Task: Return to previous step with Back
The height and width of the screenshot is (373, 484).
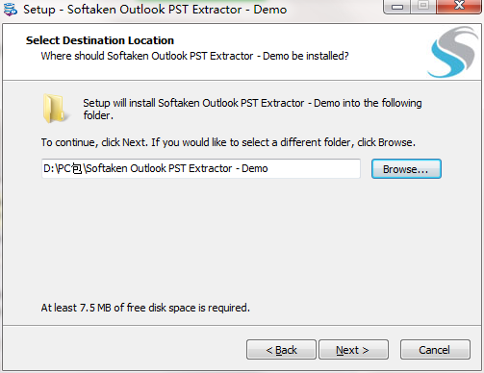Action: click(x=281, y=350)
